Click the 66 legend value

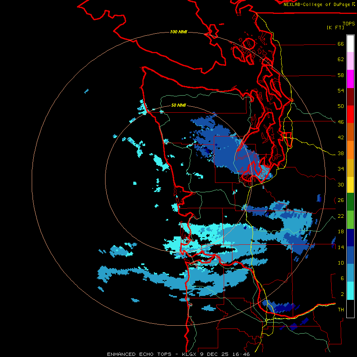[341, 44]
